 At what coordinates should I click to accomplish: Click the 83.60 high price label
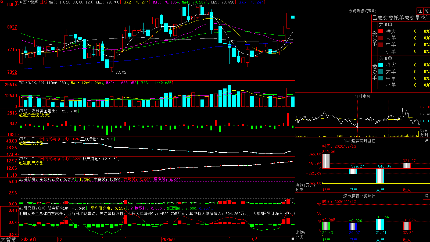pyautogui.click(x=198, y=6)
